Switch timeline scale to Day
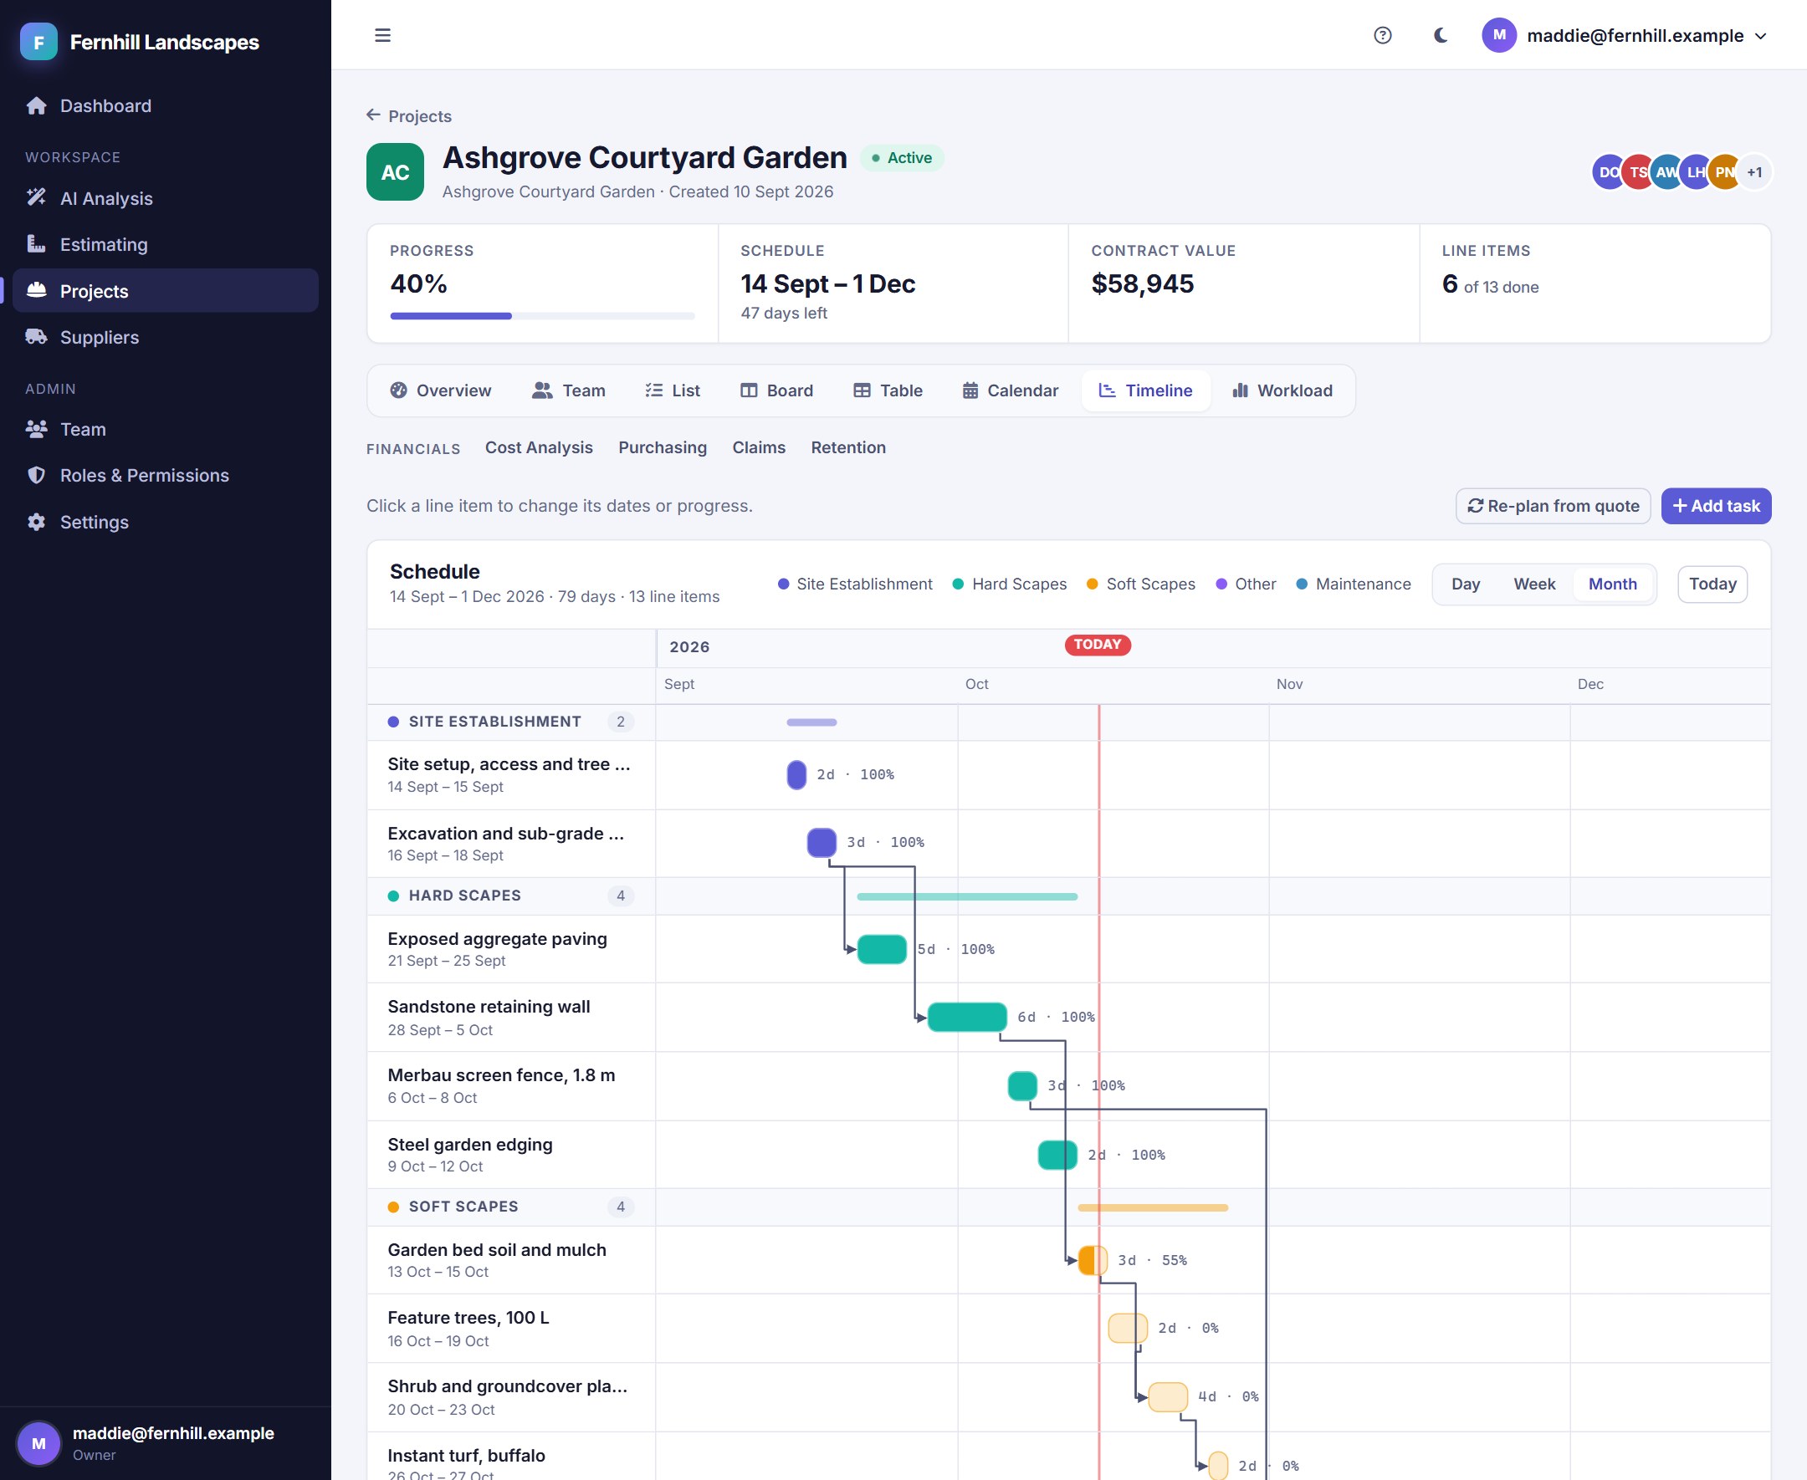The image size is (1807, 1480). point(1465,584)
